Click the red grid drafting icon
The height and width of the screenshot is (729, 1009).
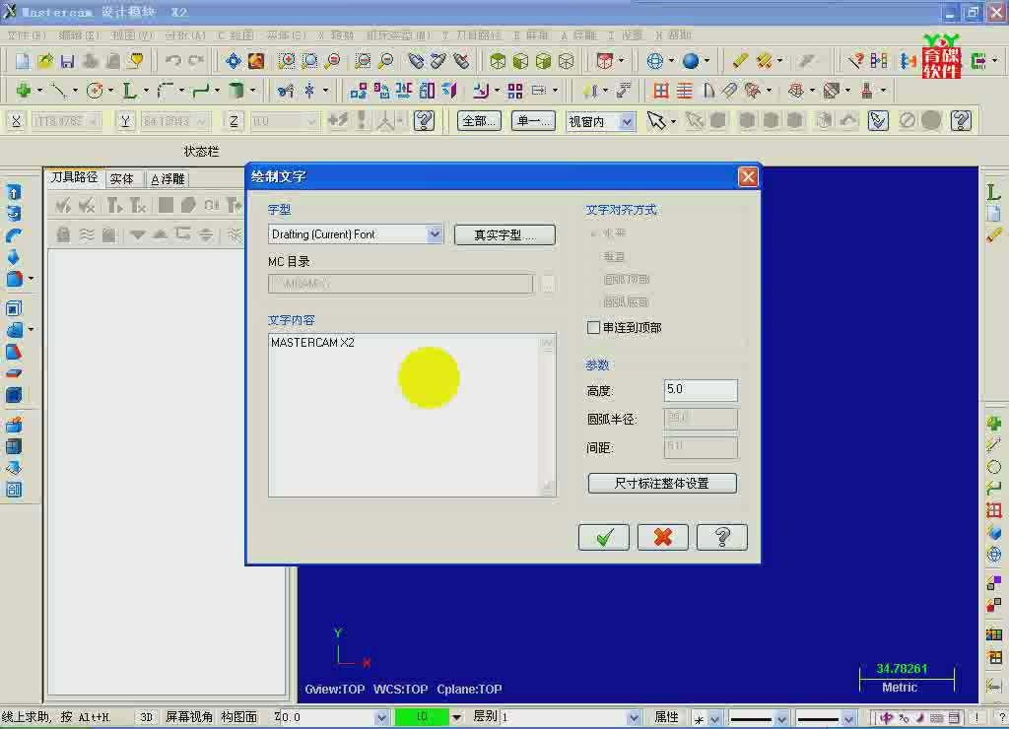click(x=660, y=91)
